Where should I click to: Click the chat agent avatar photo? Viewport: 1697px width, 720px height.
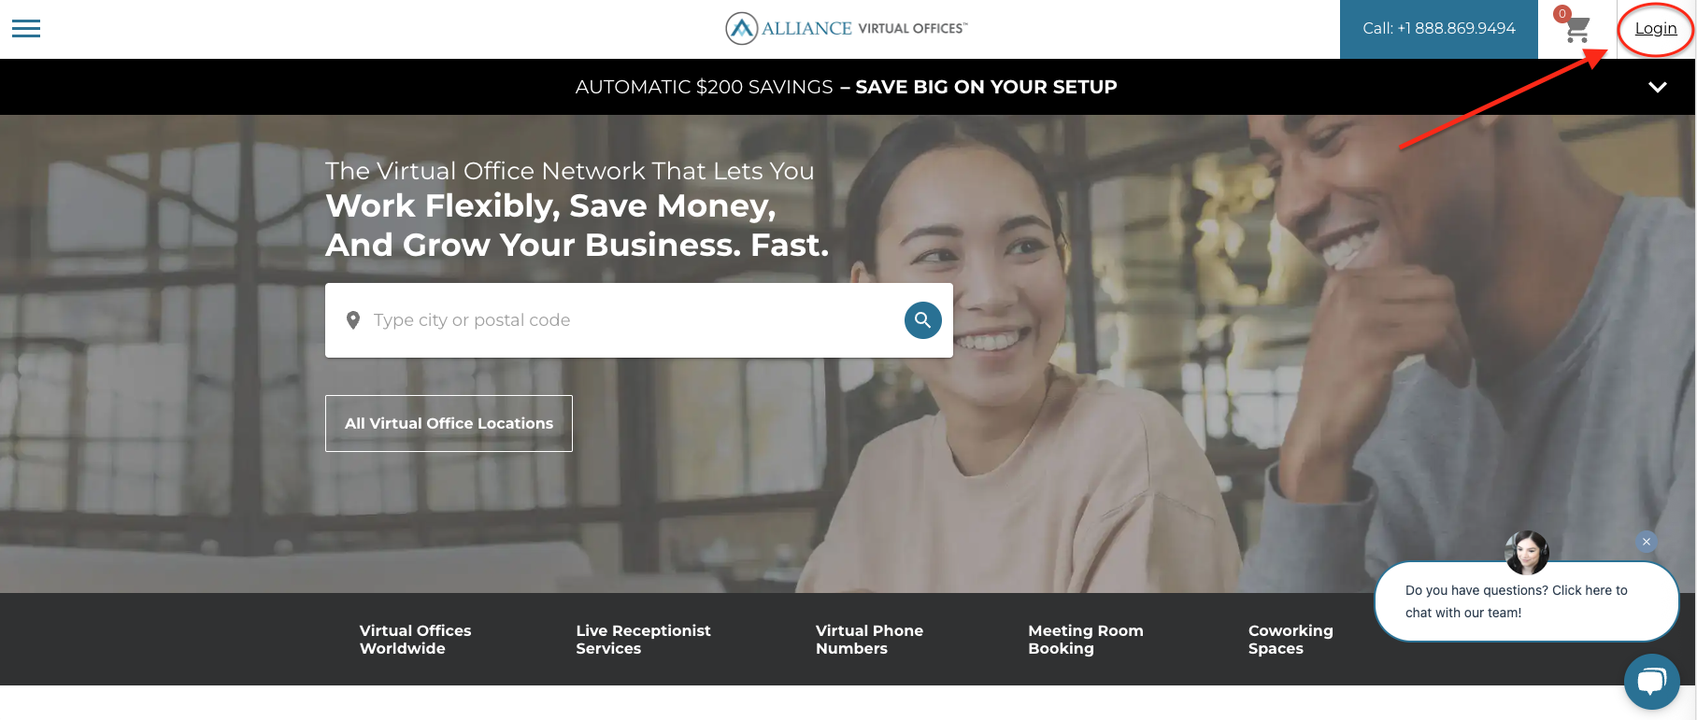[1527, 553]
